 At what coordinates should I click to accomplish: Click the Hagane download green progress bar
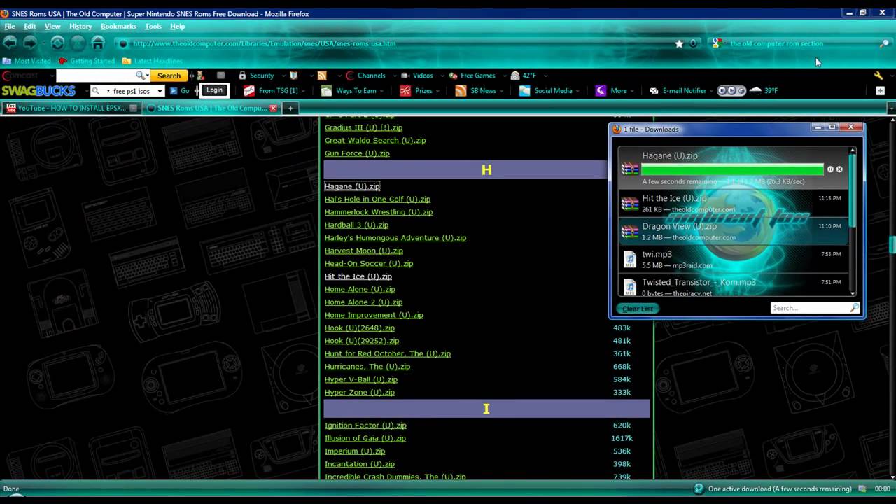pyautogui.click(x=732, y=169)
